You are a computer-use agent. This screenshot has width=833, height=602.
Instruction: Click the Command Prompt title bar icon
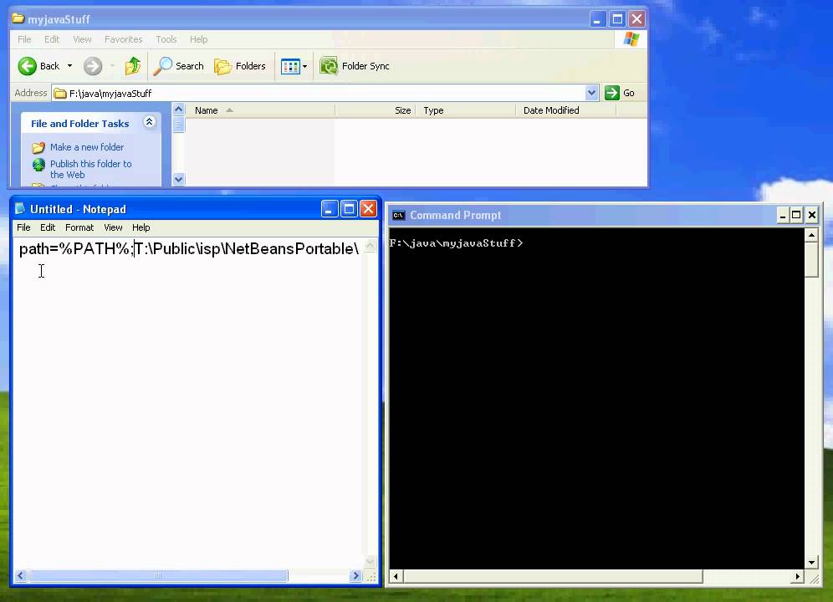coord(398,215)
